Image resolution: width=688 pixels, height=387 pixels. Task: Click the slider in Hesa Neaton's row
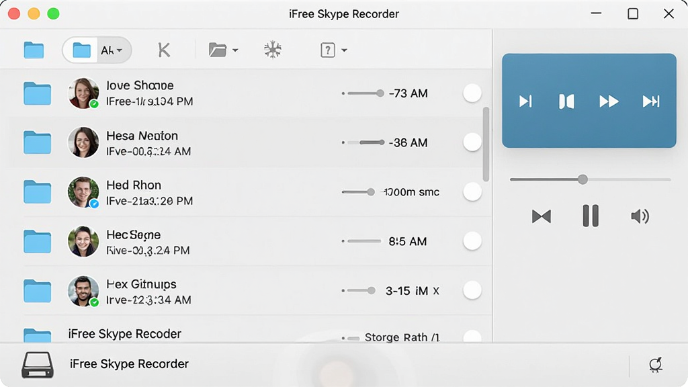(x=363, y=142)
